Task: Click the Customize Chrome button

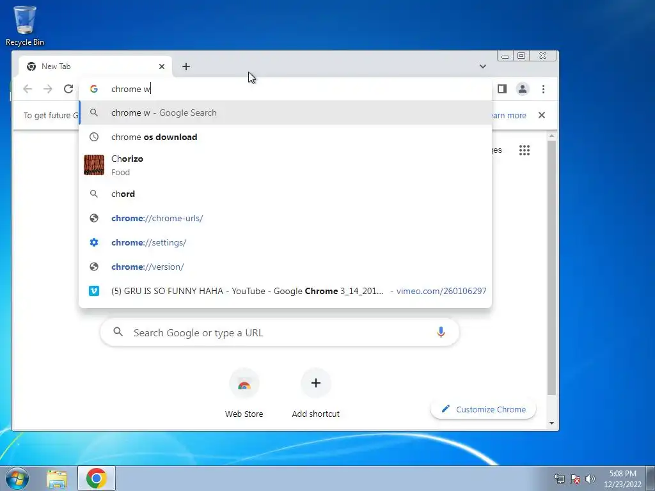Action: tap(484, 409)
